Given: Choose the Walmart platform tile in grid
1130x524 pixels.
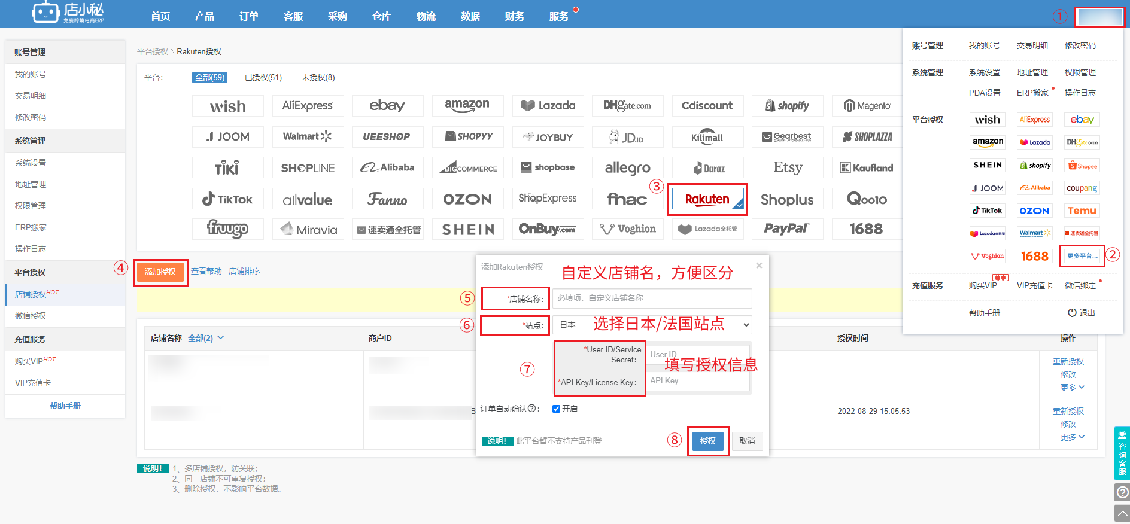Looking at the screenshot, I should click(x=308, y=137).
